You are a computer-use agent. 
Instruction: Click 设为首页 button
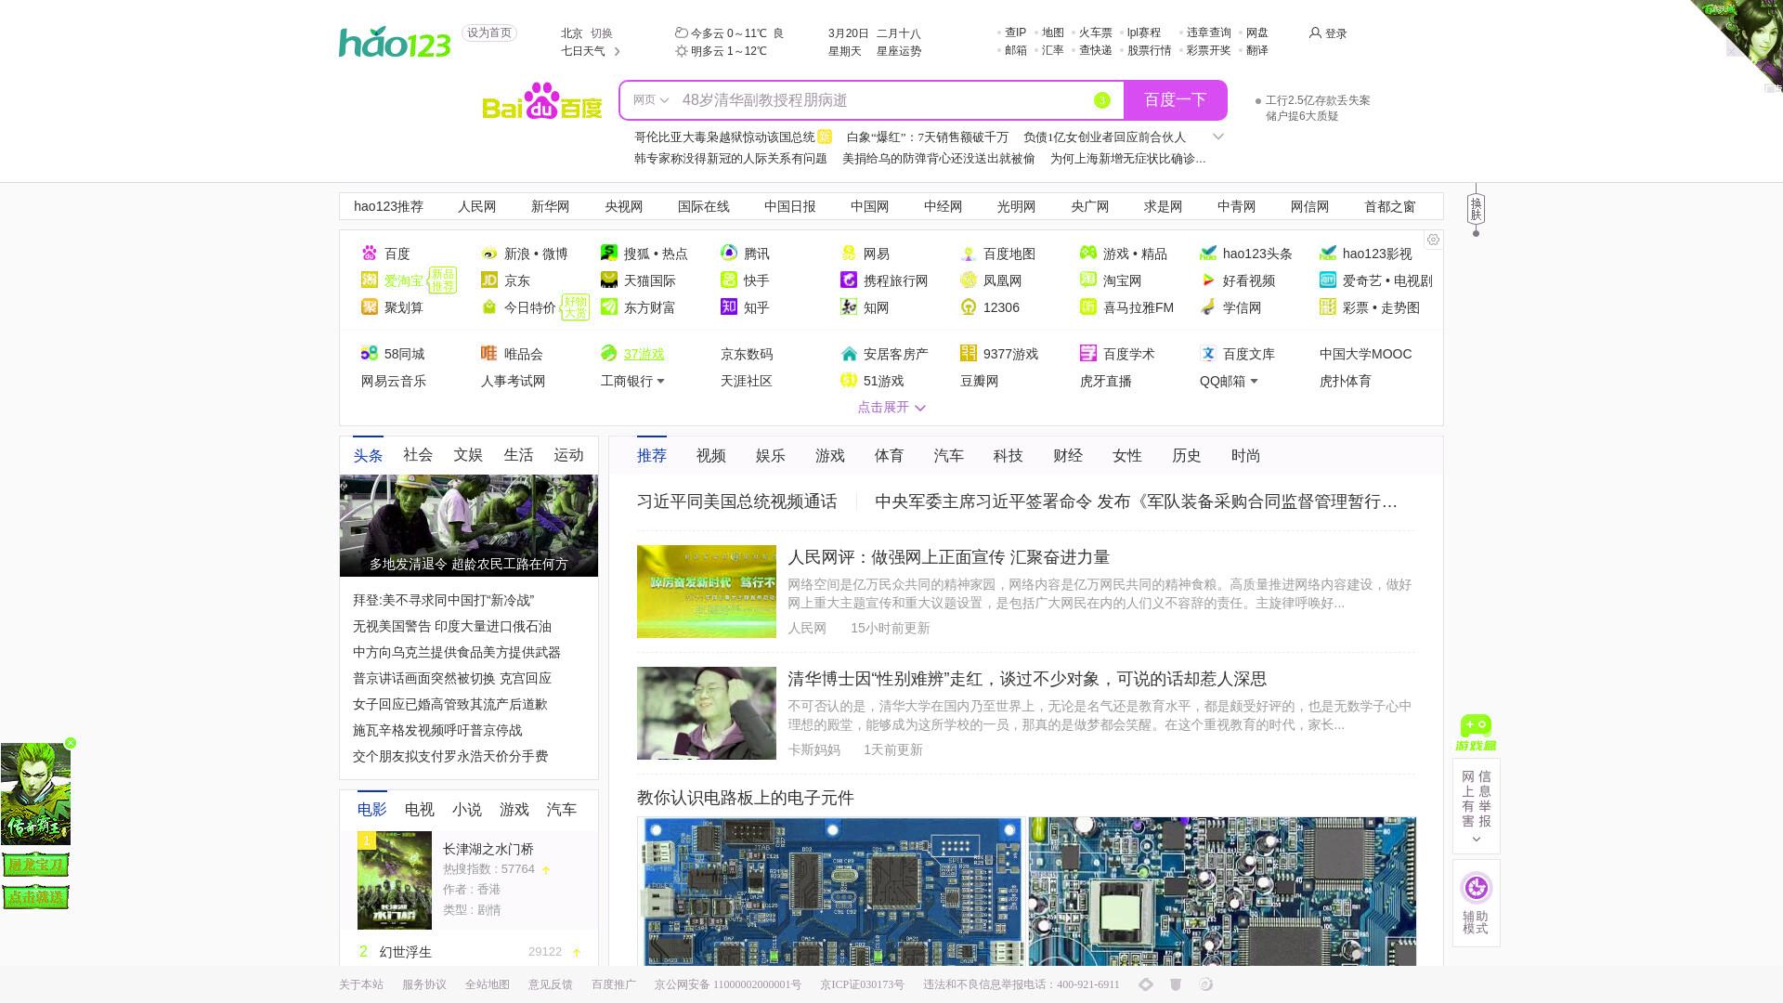[489, 33]
